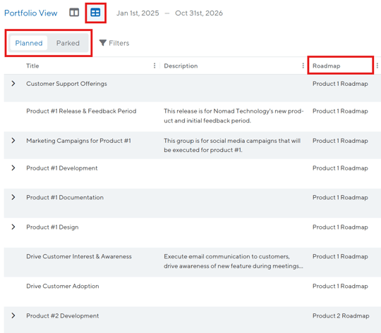
Task: Toggle the list to Planned items
Action: pos(29,43)
